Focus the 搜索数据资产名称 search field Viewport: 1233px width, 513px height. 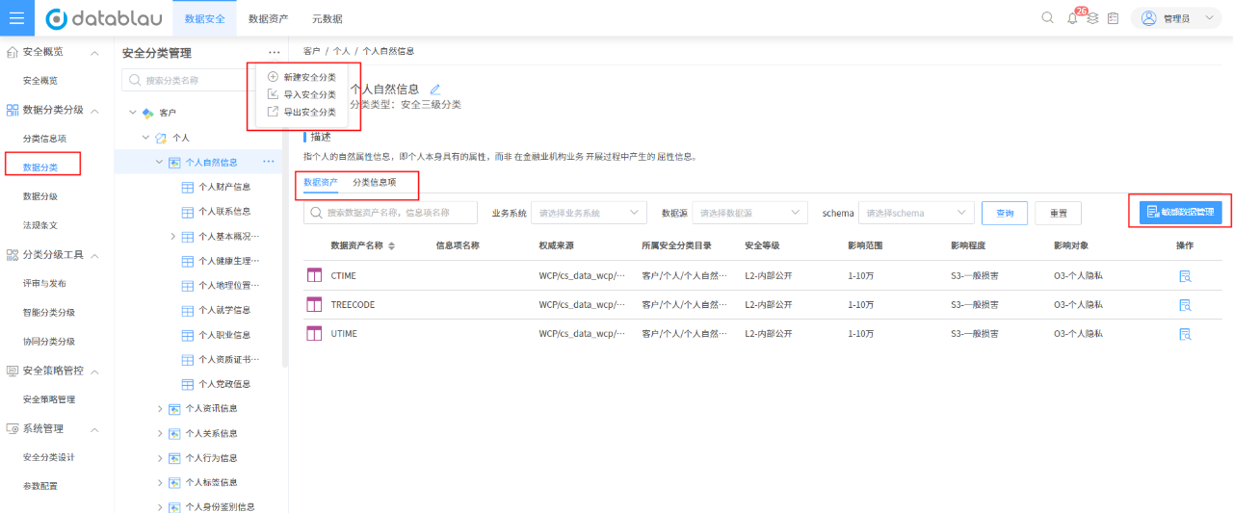(390, 213)
